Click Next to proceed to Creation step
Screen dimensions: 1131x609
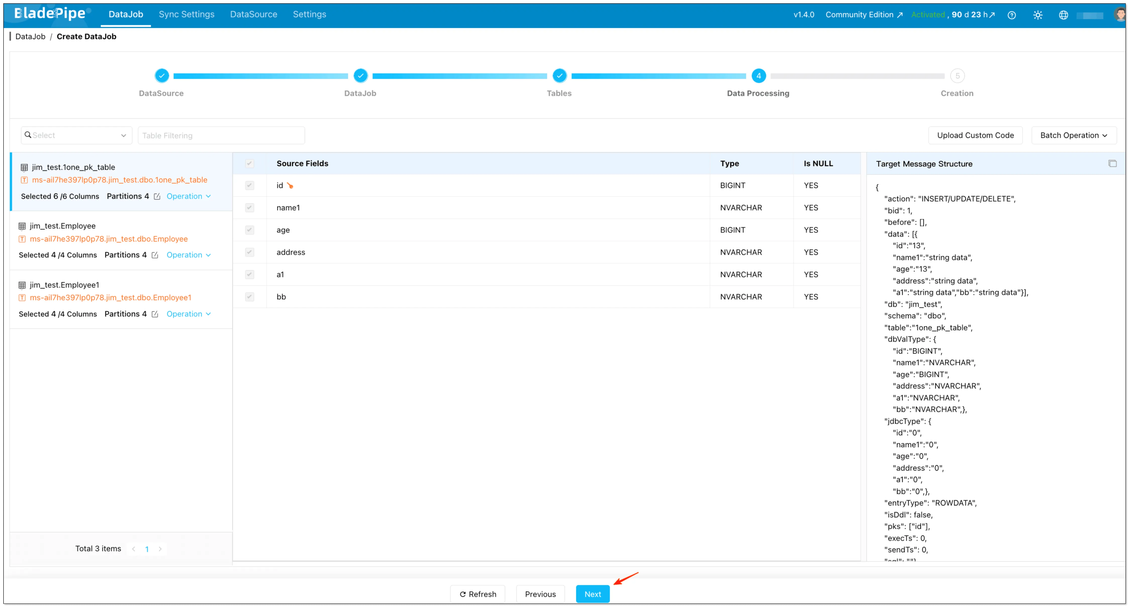point(592,594)
